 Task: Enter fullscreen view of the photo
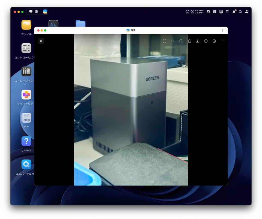pyautogui.click(x=165, y=41)
